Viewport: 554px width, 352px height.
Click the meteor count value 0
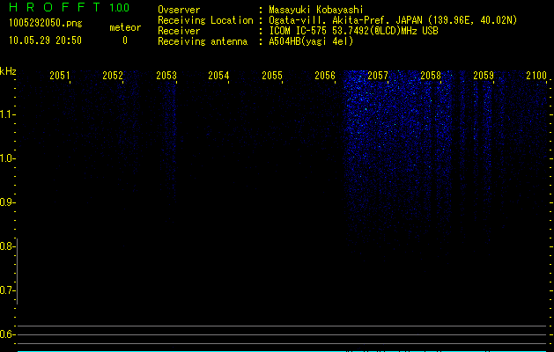(125, 40)
